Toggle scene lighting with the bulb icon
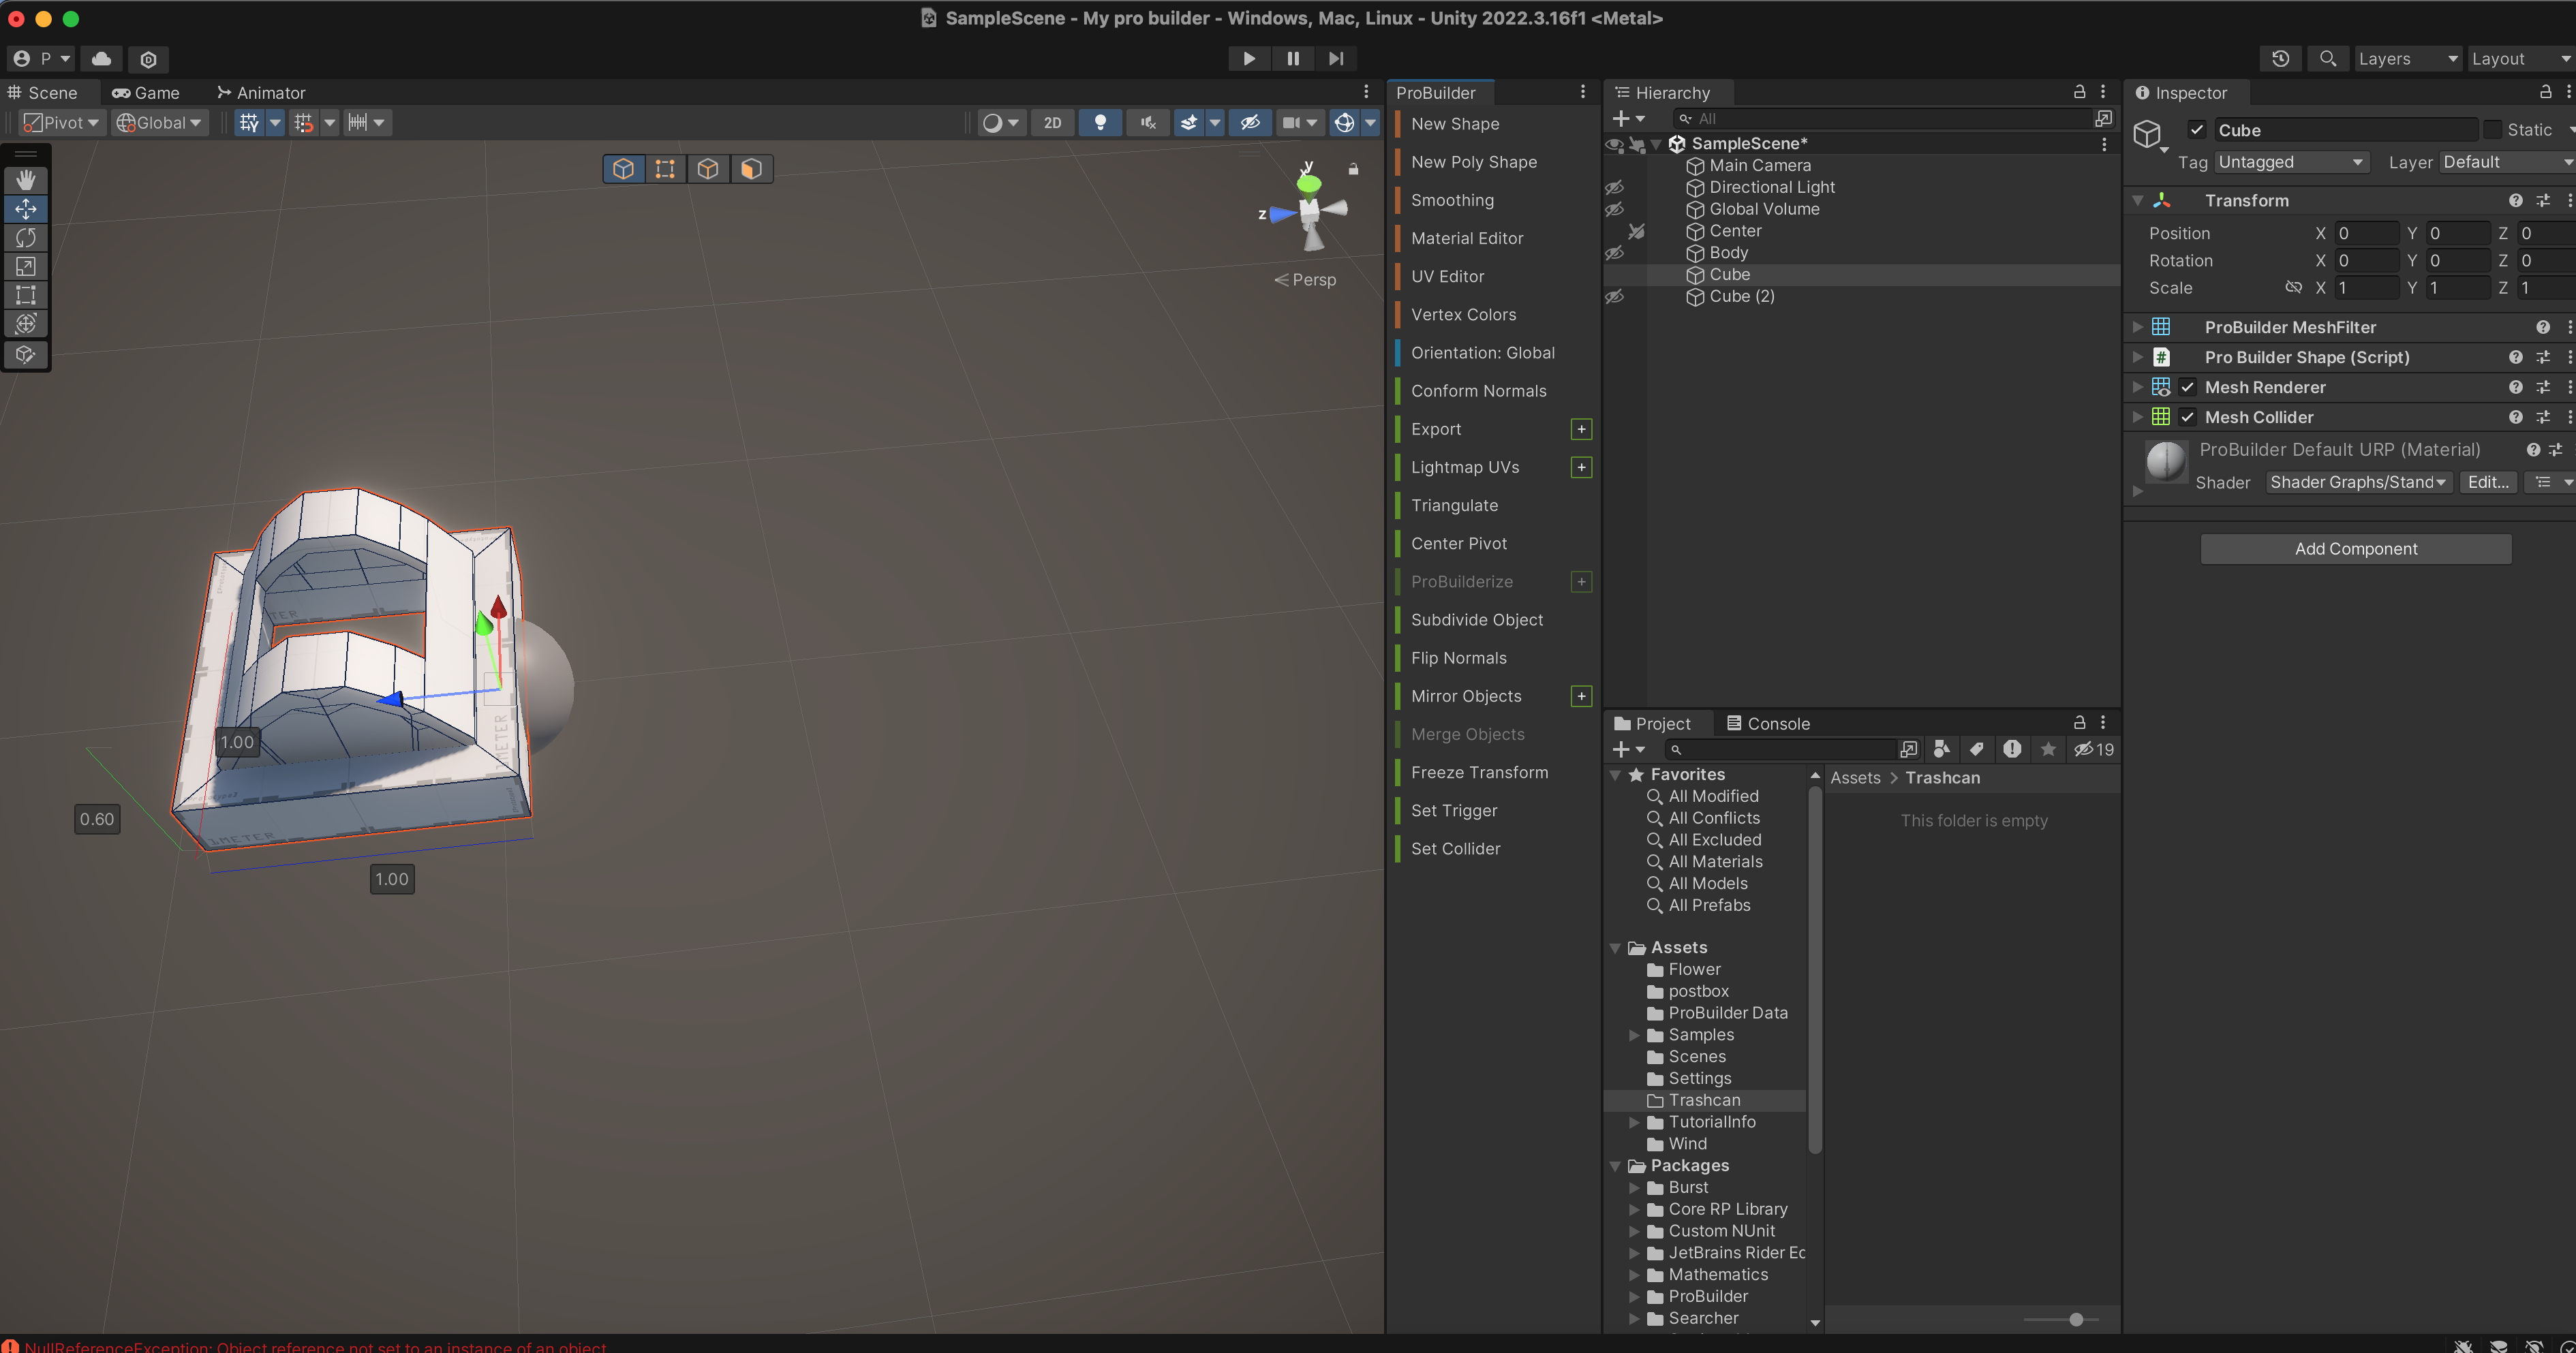 [1100, 123]
